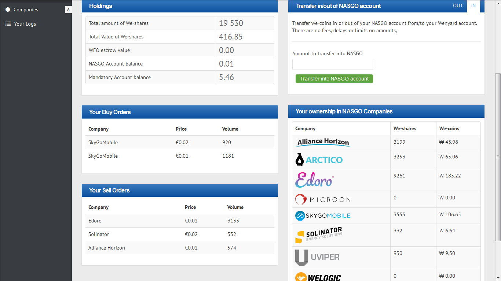
Task: Select the Solinator sell order row
Action: 180,234
